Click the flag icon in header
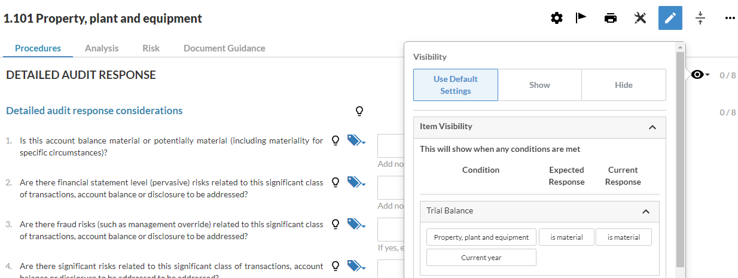Screen dimensions: 738x278 [x=581, y=18]
